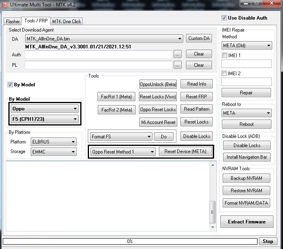The image size is (283, 249).
Task: Open the Platform ELBRUS dropdown
Action: pyautogui.click(x=53, y=142)
